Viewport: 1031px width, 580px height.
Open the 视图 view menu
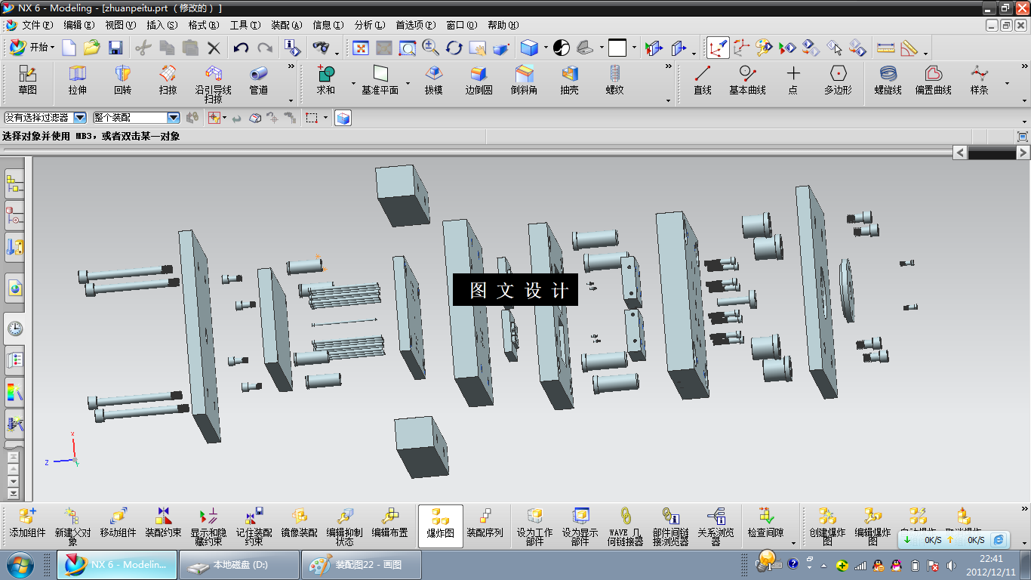121,25
